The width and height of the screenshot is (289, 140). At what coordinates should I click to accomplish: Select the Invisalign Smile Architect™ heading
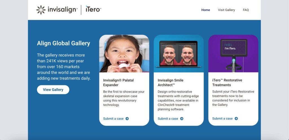point(170,82)
